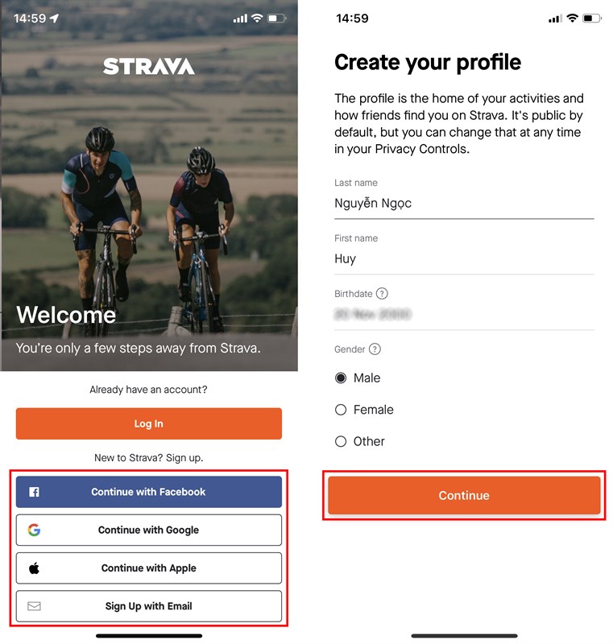Continue with Facebook sign up
Viewport: 613px width, 644px height.
149,492
